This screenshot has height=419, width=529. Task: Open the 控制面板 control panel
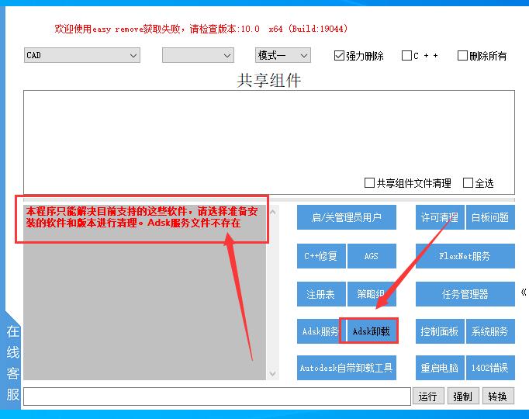pos(439,331)
